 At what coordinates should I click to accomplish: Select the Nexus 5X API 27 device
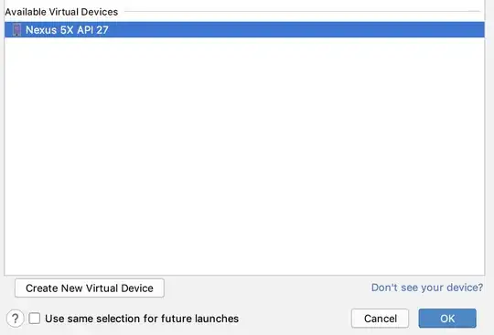tap(244, 30)
